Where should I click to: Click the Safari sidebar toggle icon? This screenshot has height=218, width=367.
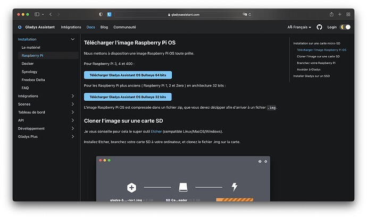coord(37,14)
